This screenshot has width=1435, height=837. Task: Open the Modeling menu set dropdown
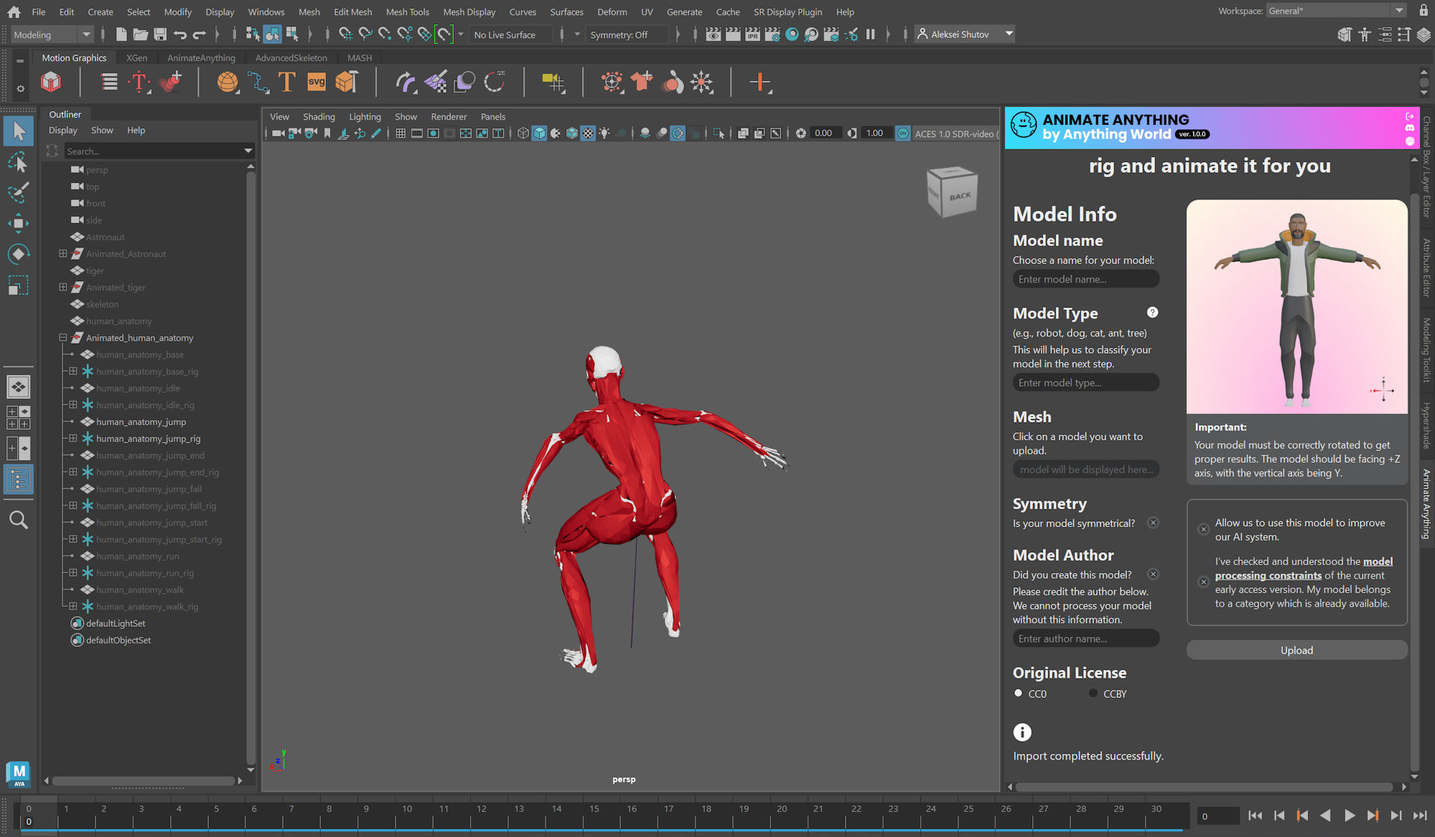[52, 34]
